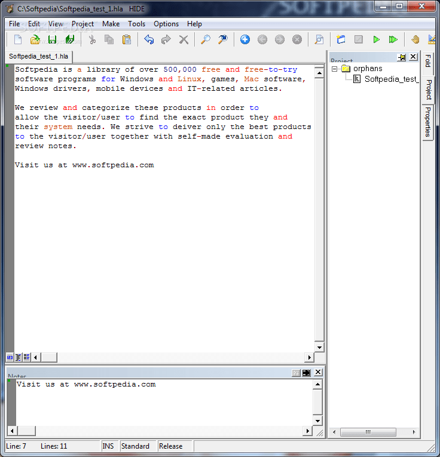This screenshot has width=440, height=457.
Task: Open the document search/preview icon
Action: 319,39
